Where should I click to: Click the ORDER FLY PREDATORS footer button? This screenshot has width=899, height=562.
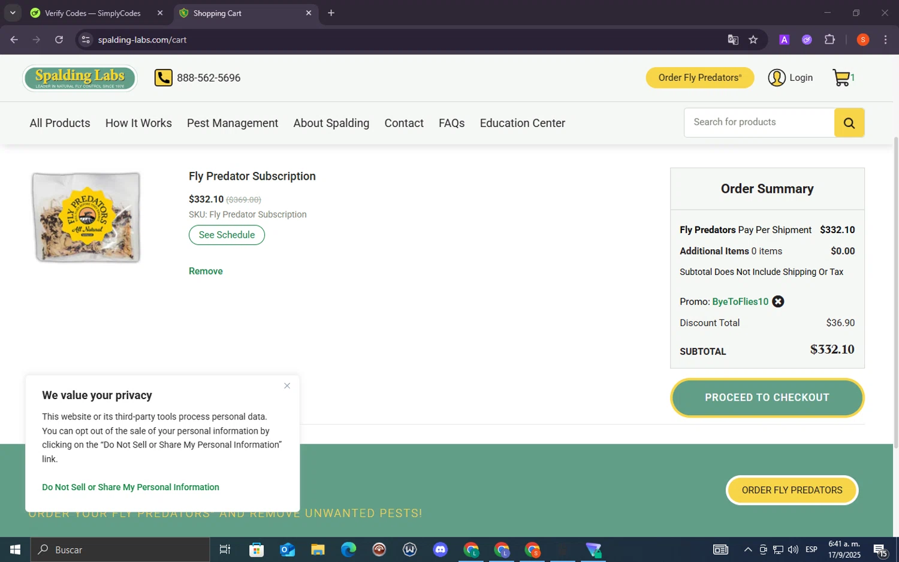(x=792, y=490)
